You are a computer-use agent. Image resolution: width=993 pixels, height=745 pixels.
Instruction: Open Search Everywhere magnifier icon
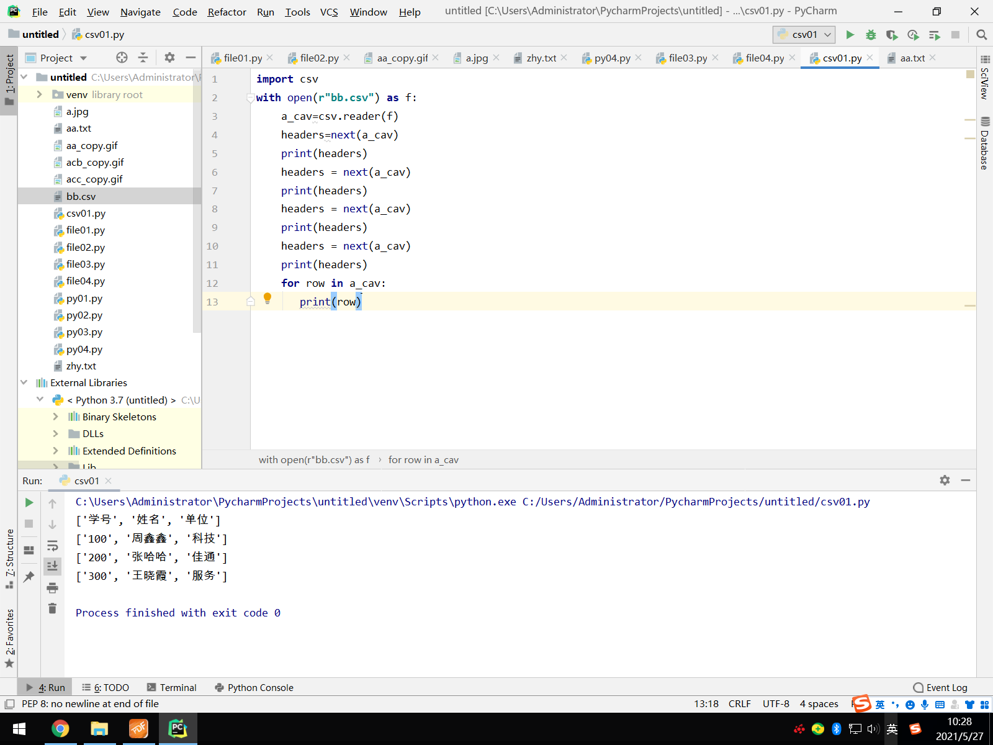tap(981, 35)
